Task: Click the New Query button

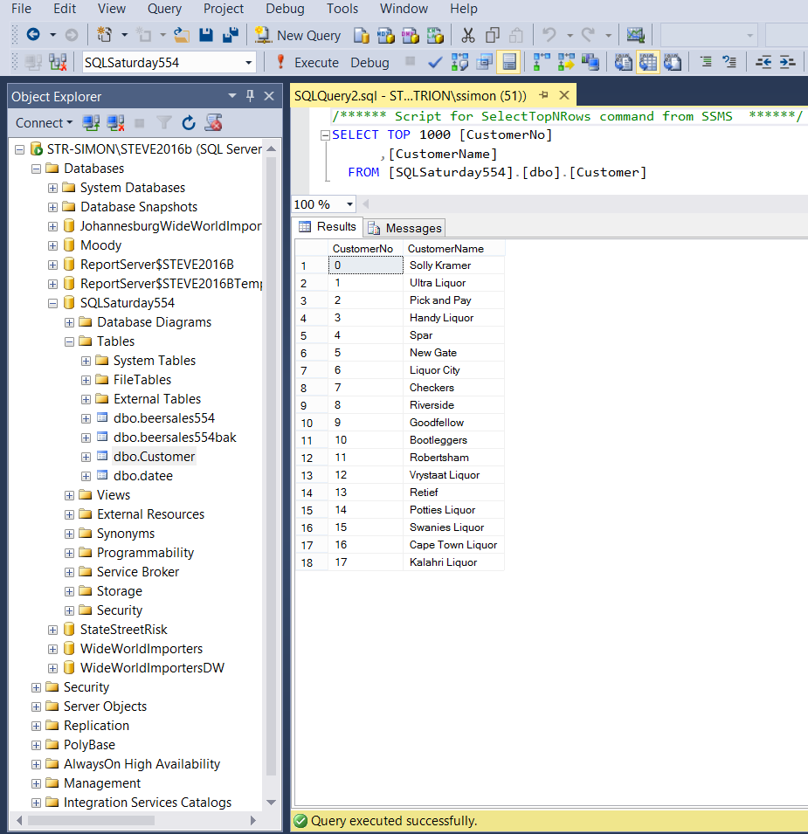Action: [x=298, y=35]
